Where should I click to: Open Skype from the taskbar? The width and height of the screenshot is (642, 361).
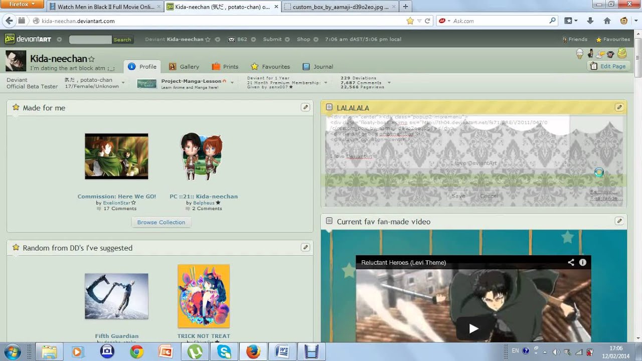click(x=224, y=351)
